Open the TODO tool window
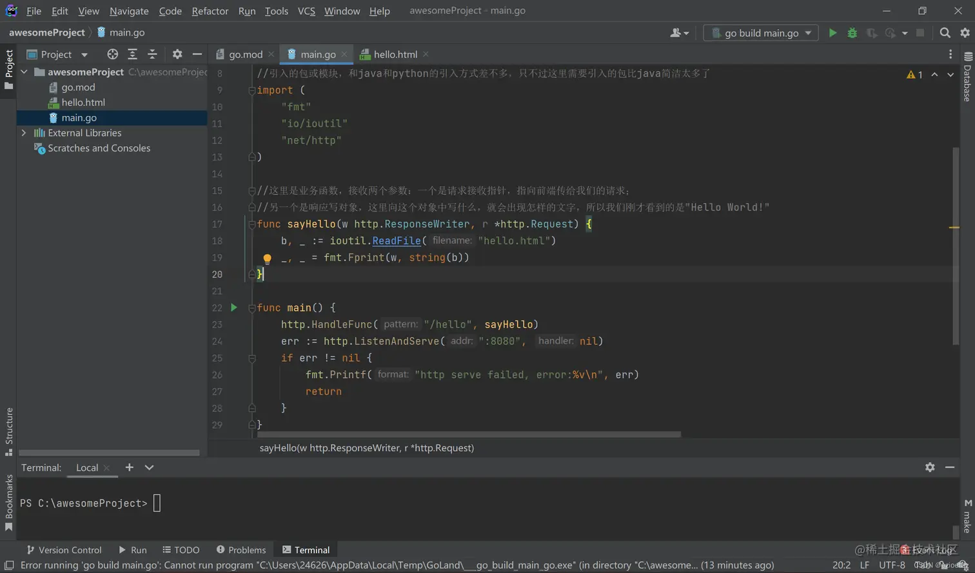This screenshot has width=975, height=573. pos(181,550)
